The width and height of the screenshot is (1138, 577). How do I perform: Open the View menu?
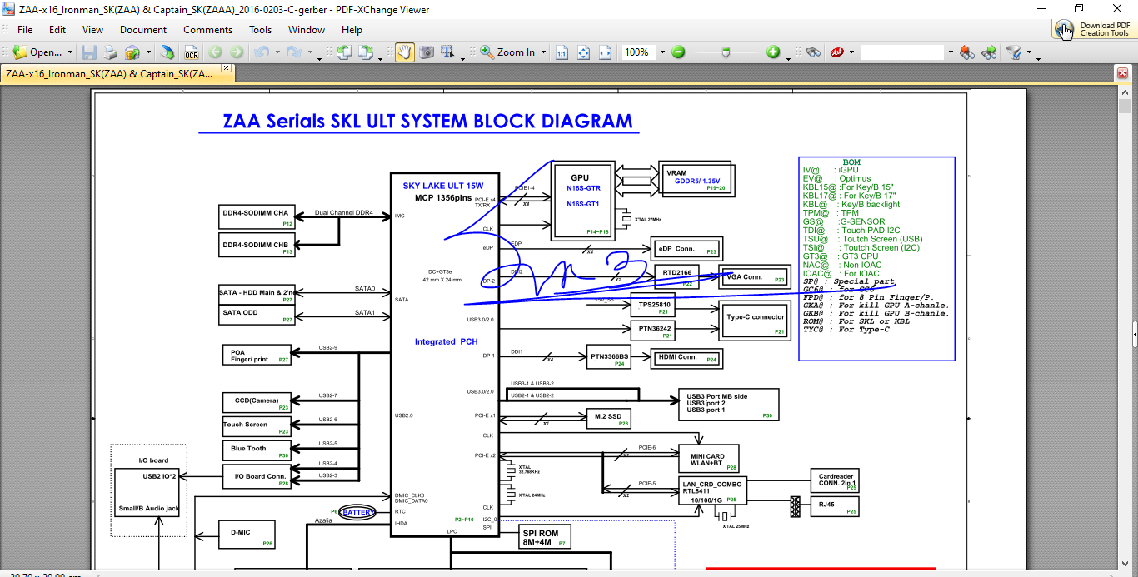(x=93, y=29)
